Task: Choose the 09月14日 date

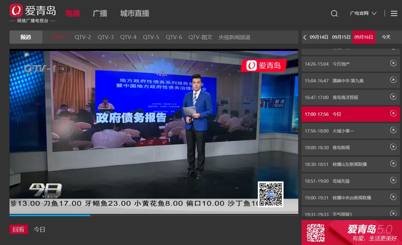Action: point(319,37)
